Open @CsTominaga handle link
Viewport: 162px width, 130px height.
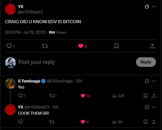point(60,81)
